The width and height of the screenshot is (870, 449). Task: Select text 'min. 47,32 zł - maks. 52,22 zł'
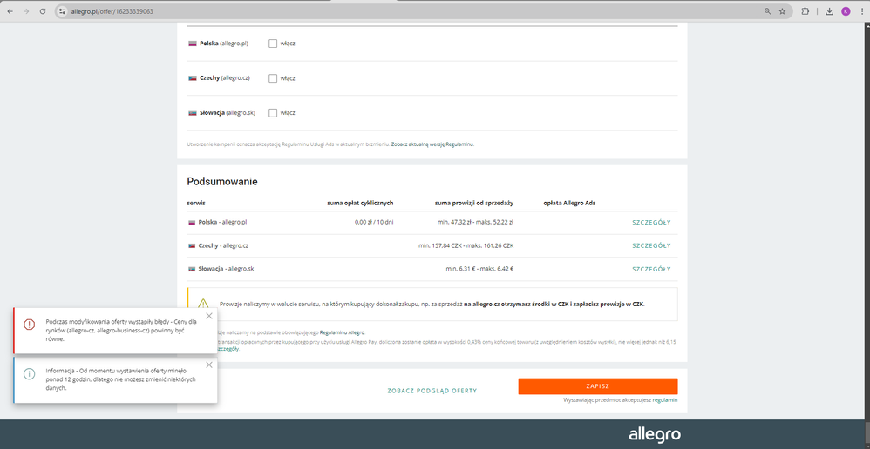(x=475, y=223)
